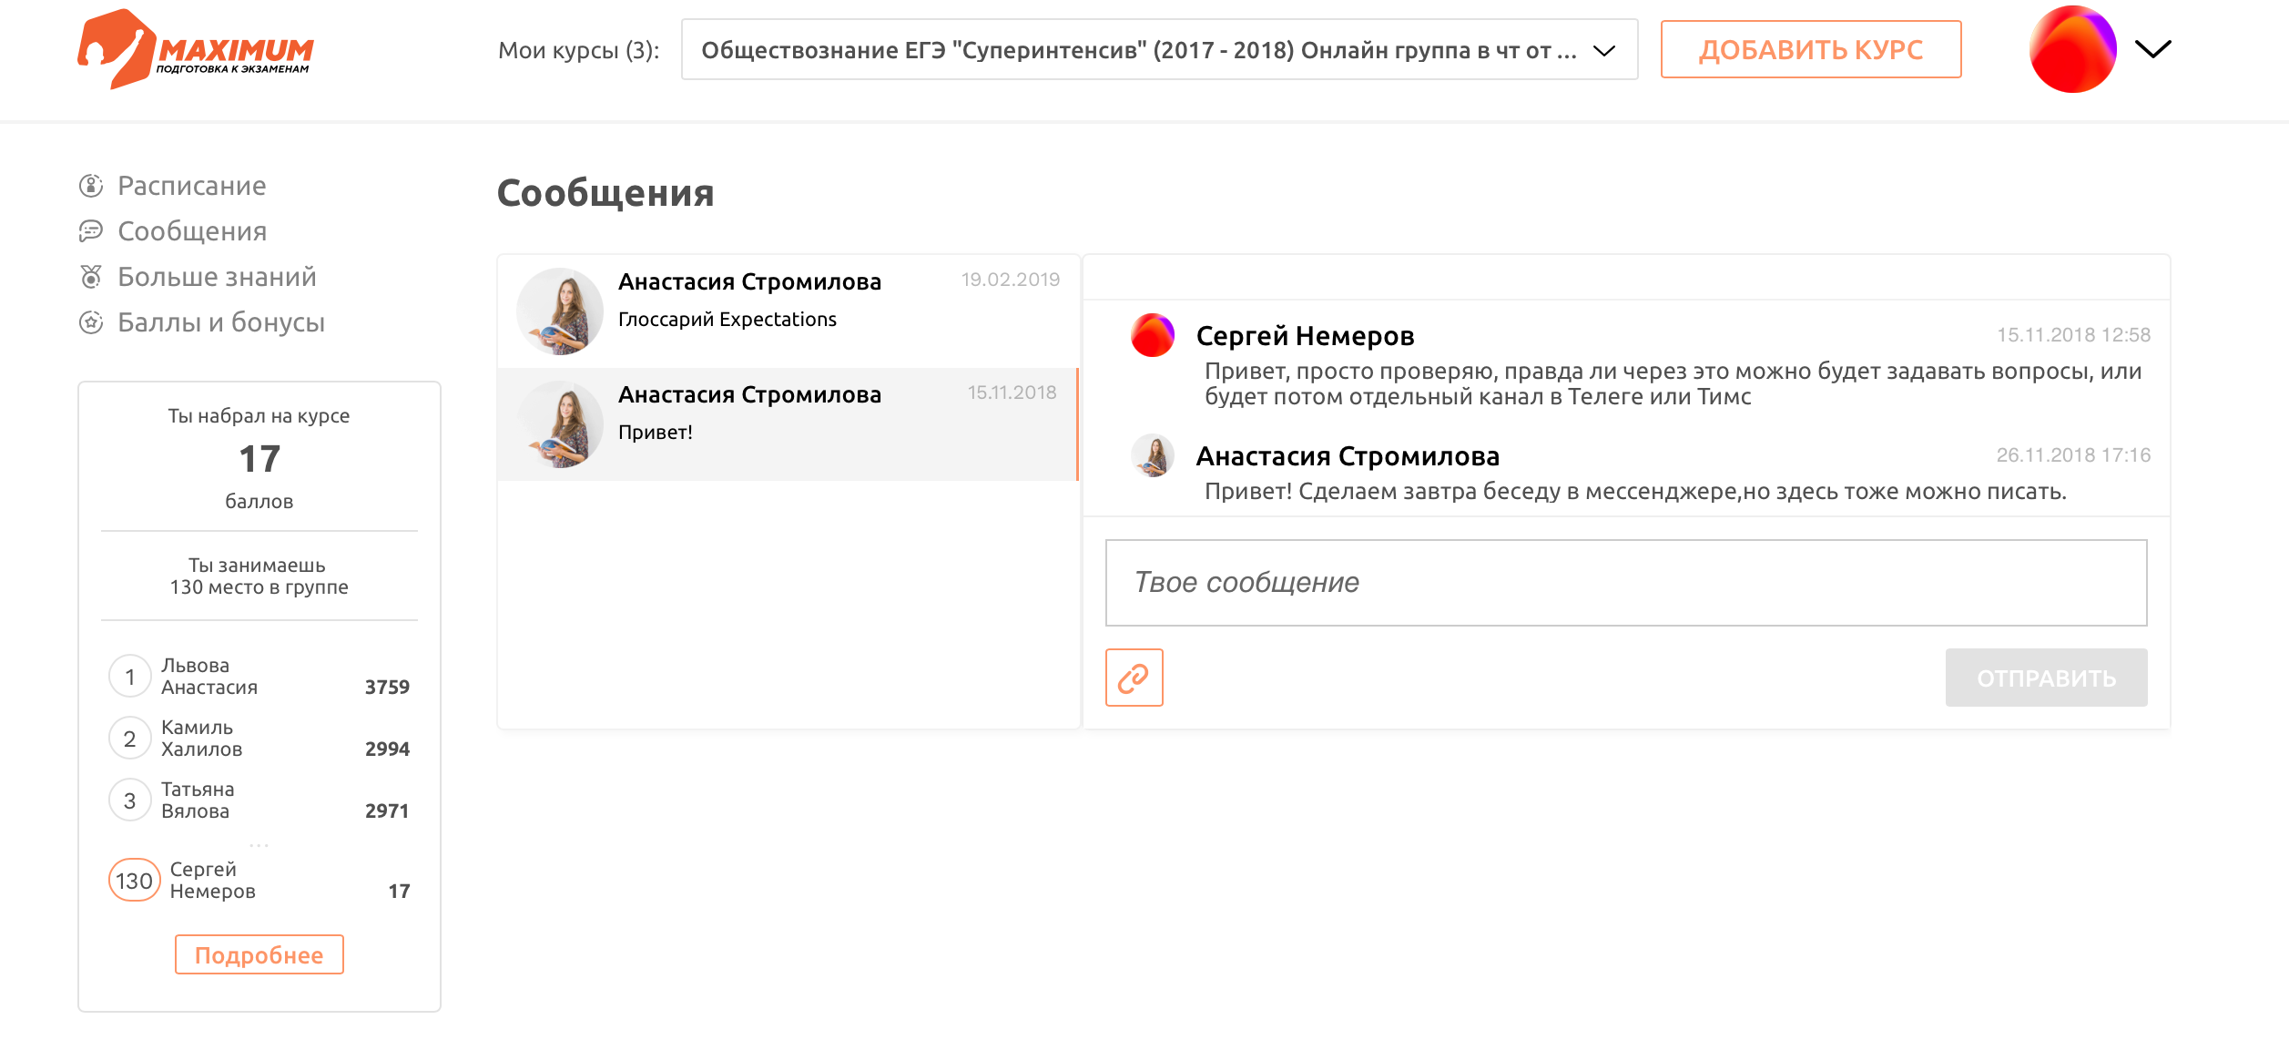
Task: Click the dropdown arrow in course selector
Action: point(1604,51)
